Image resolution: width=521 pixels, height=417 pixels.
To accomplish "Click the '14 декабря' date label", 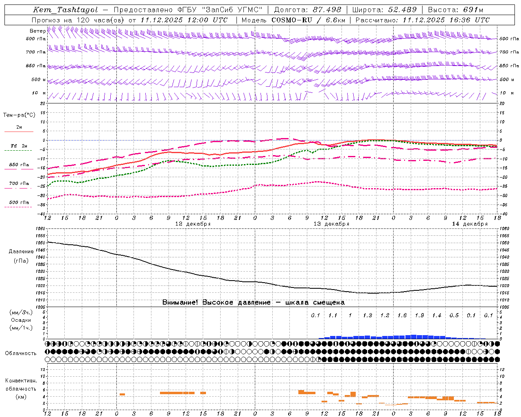I will coord(470,224).
